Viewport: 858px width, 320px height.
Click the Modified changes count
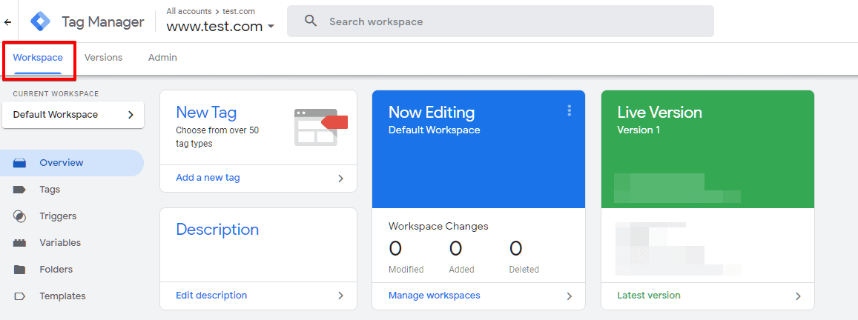(395, 249)
